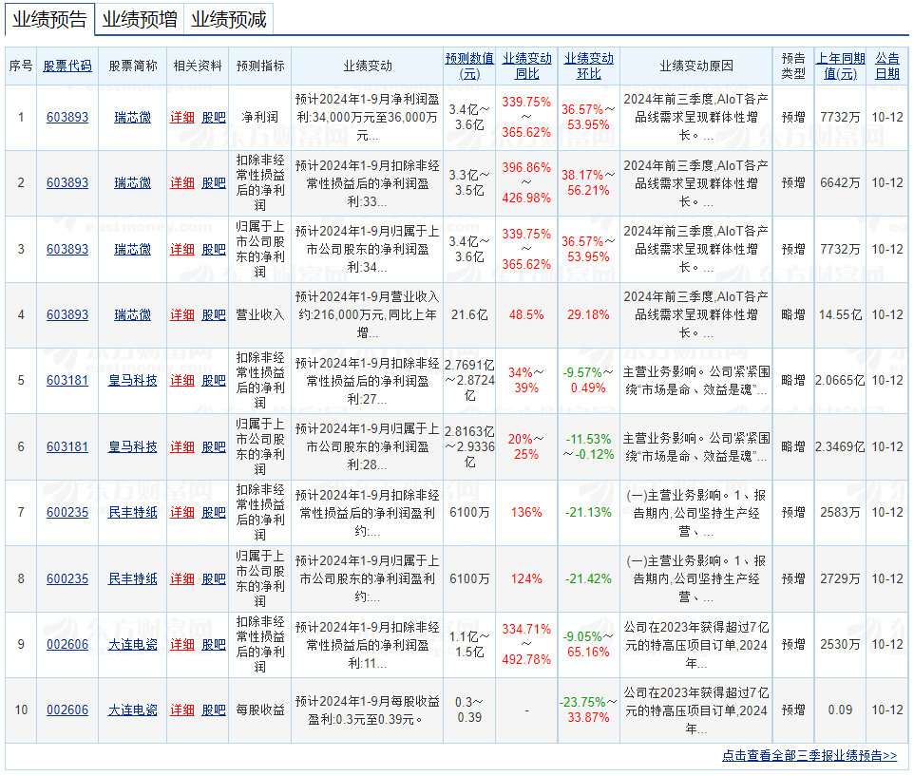Switch to the 业绩预减 tab
914x776 pixels.
(229, 19)
